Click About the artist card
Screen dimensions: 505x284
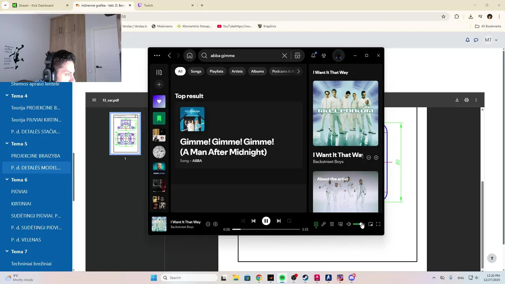[x=346, y=192]
